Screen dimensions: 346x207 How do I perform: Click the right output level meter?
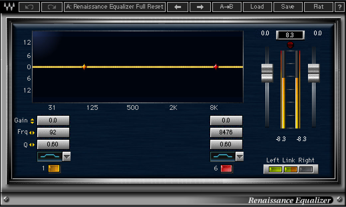297,90
